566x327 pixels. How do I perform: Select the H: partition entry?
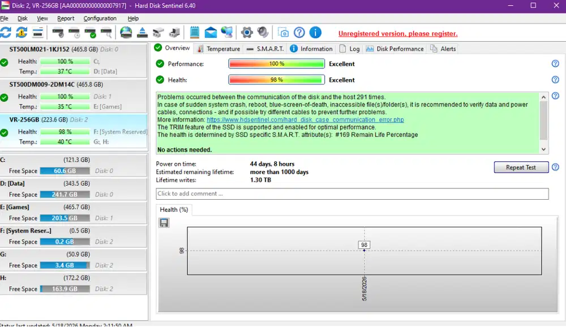[73, 283]
